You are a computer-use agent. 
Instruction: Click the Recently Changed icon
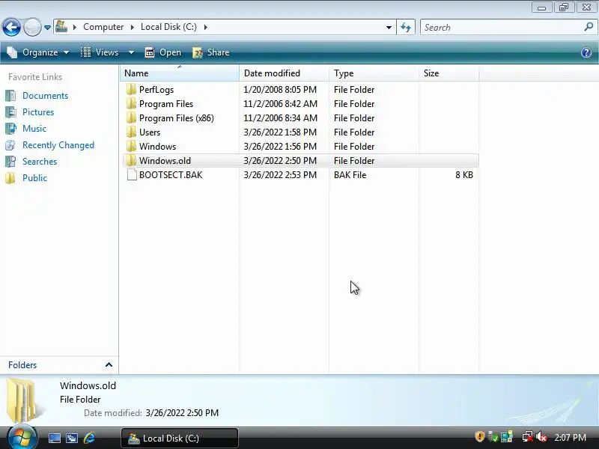[10, 145]
